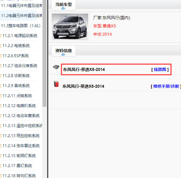Screen dimensions: 181x178
Task: Open 11.2.9 音响系统 item
Action: point(16,86)
